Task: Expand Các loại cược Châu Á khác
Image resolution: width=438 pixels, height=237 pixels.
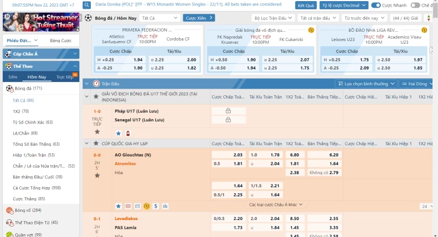Action: tap(276, 205)
